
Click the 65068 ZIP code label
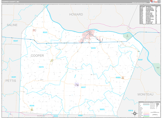pos(118,77)
